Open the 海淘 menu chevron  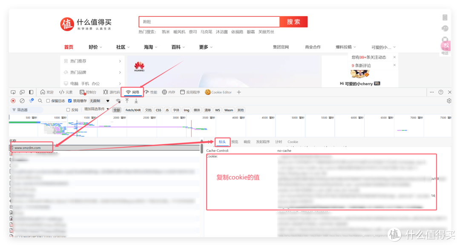(x=155, y=47)
